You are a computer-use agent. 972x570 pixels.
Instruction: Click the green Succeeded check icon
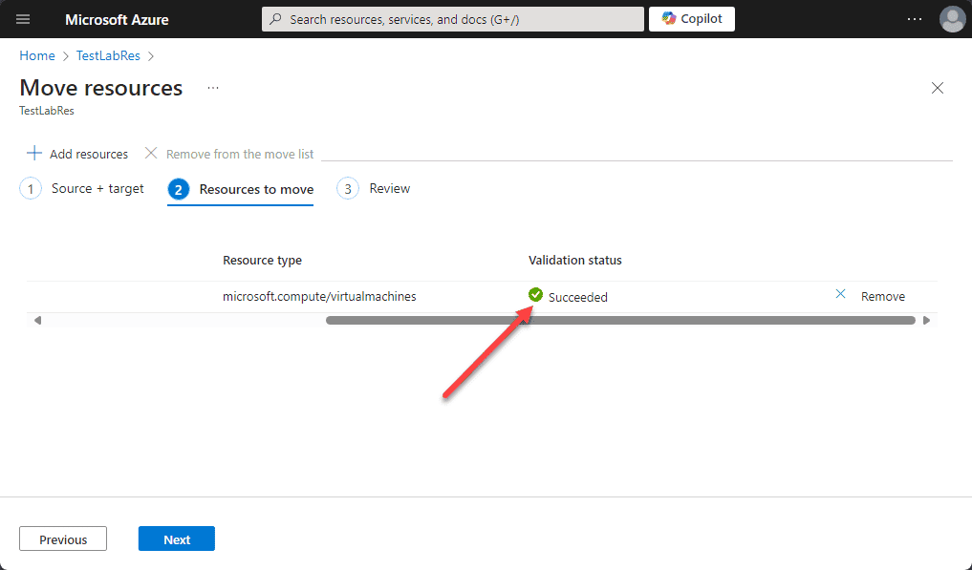535,295
